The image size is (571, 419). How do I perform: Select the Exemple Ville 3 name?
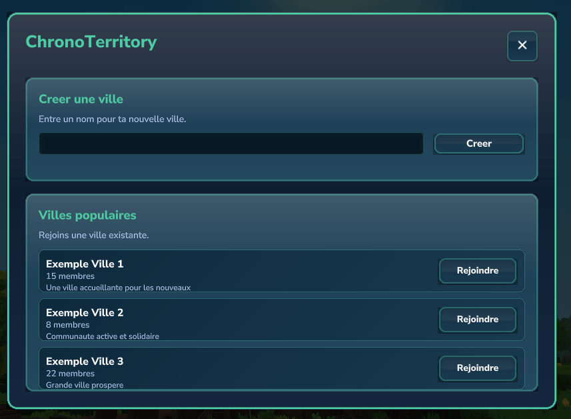click(85, 362)
